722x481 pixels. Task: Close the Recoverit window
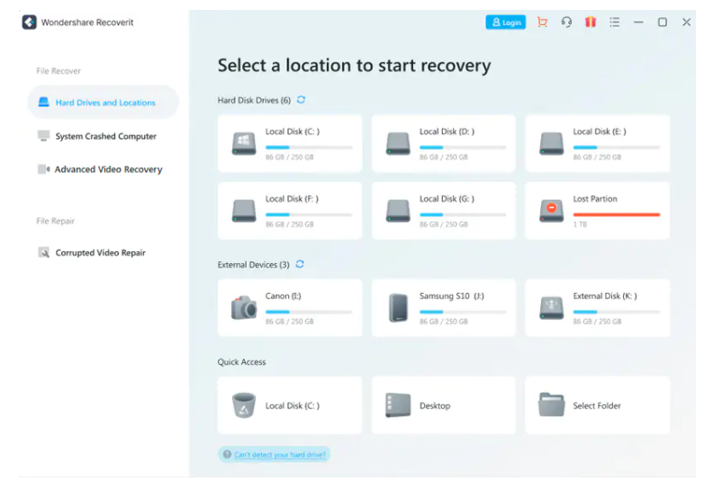click(x=686, y=23)
